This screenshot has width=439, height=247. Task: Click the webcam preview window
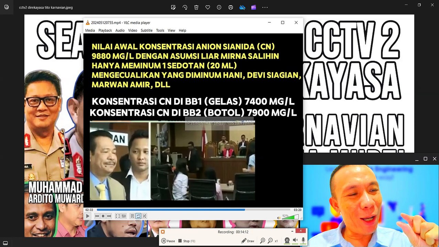tap(371, 205)
